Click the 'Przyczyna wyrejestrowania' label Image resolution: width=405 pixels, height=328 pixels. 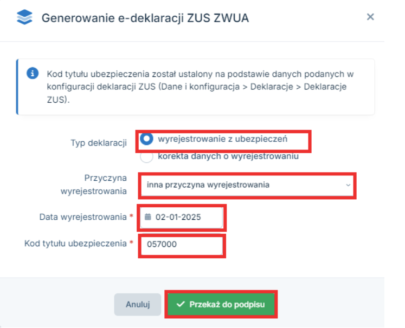(x=93, y=185)
